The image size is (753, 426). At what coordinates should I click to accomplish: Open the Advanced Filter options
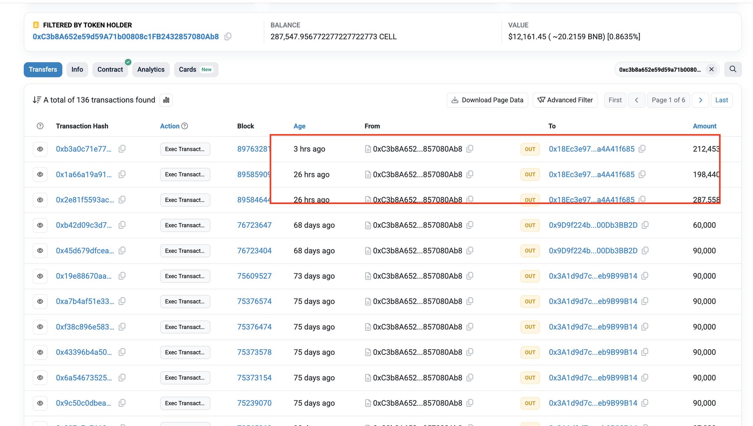coord(565,100)
